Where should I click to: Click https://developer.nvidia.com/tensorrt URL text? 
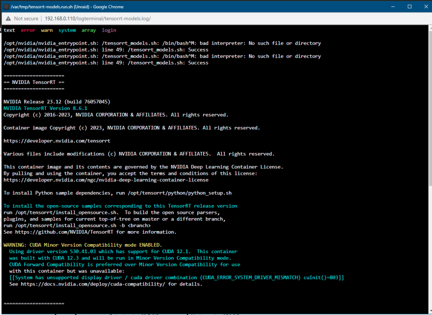coord(57,141)
